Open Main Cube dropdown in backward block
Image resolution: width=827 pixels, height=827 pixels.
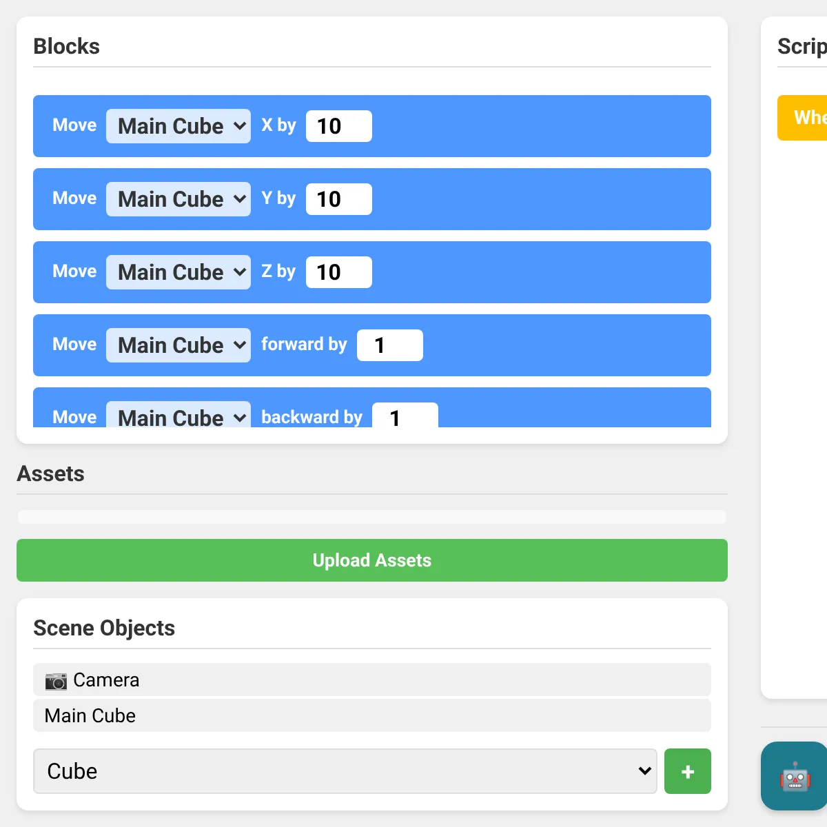(178, 415)
